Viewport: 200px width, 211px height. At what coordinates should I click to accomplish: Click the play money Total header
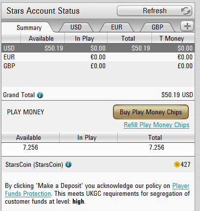coord(155,137)
